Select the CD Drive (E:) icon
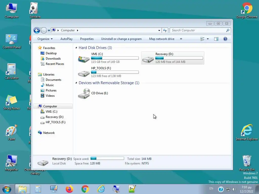259x194 pixels. pyautogui.click(x=84, y=93)
